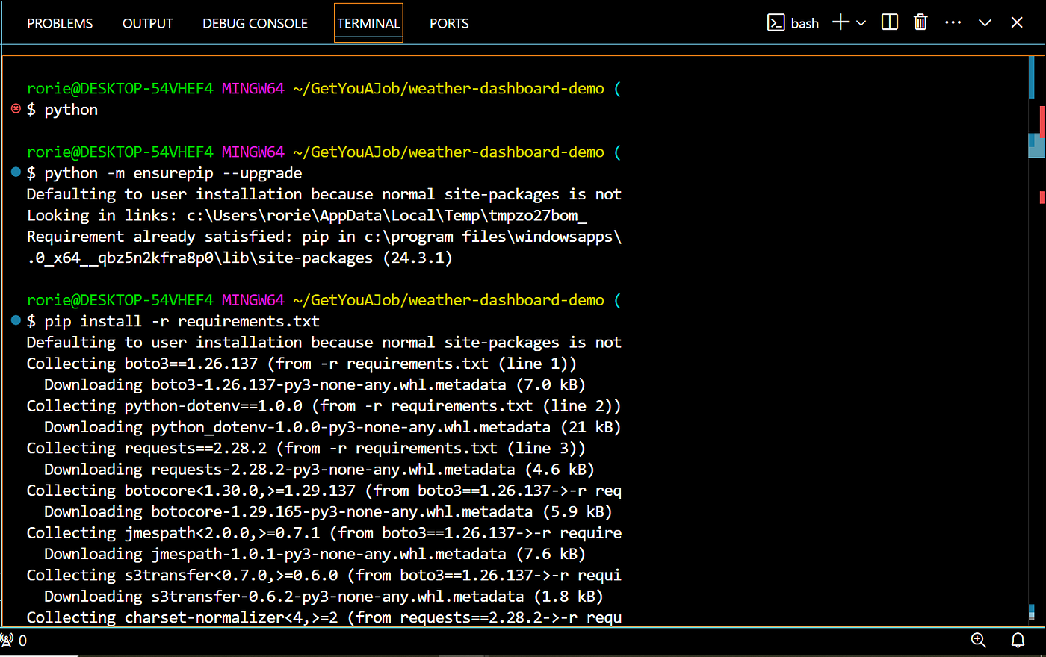Viewport: 1046px width, 657px height.
Task: Click 'Downloading s3transfer-0.6.2' line
Action: [324, 597]
